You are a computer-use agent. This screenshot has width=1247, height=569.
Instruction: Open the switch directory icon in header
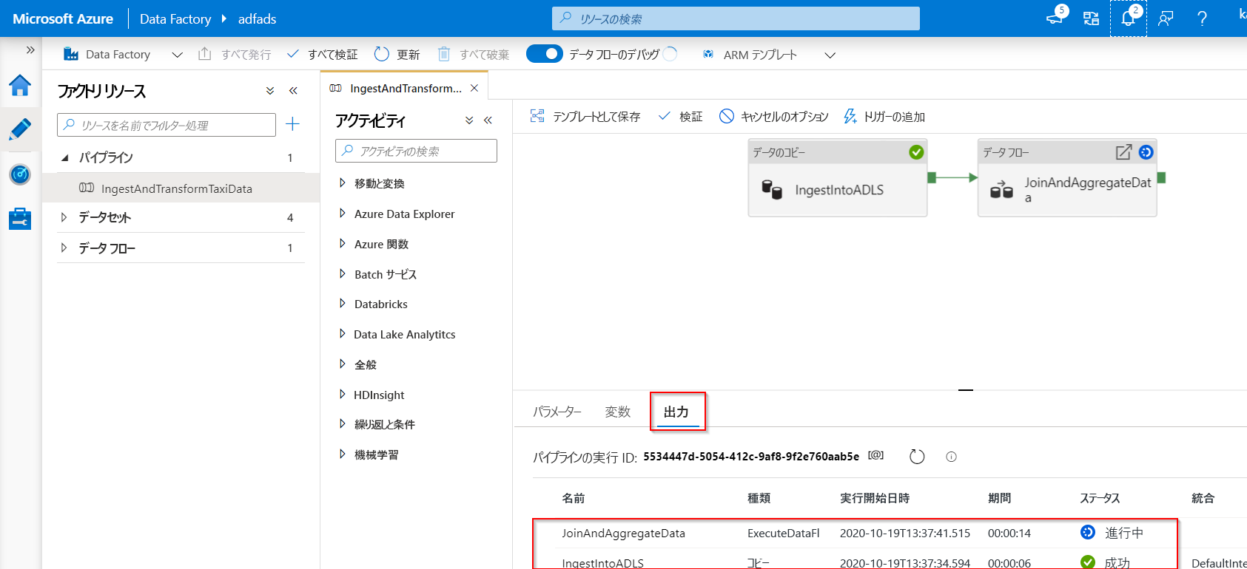tap(1091, 18)
